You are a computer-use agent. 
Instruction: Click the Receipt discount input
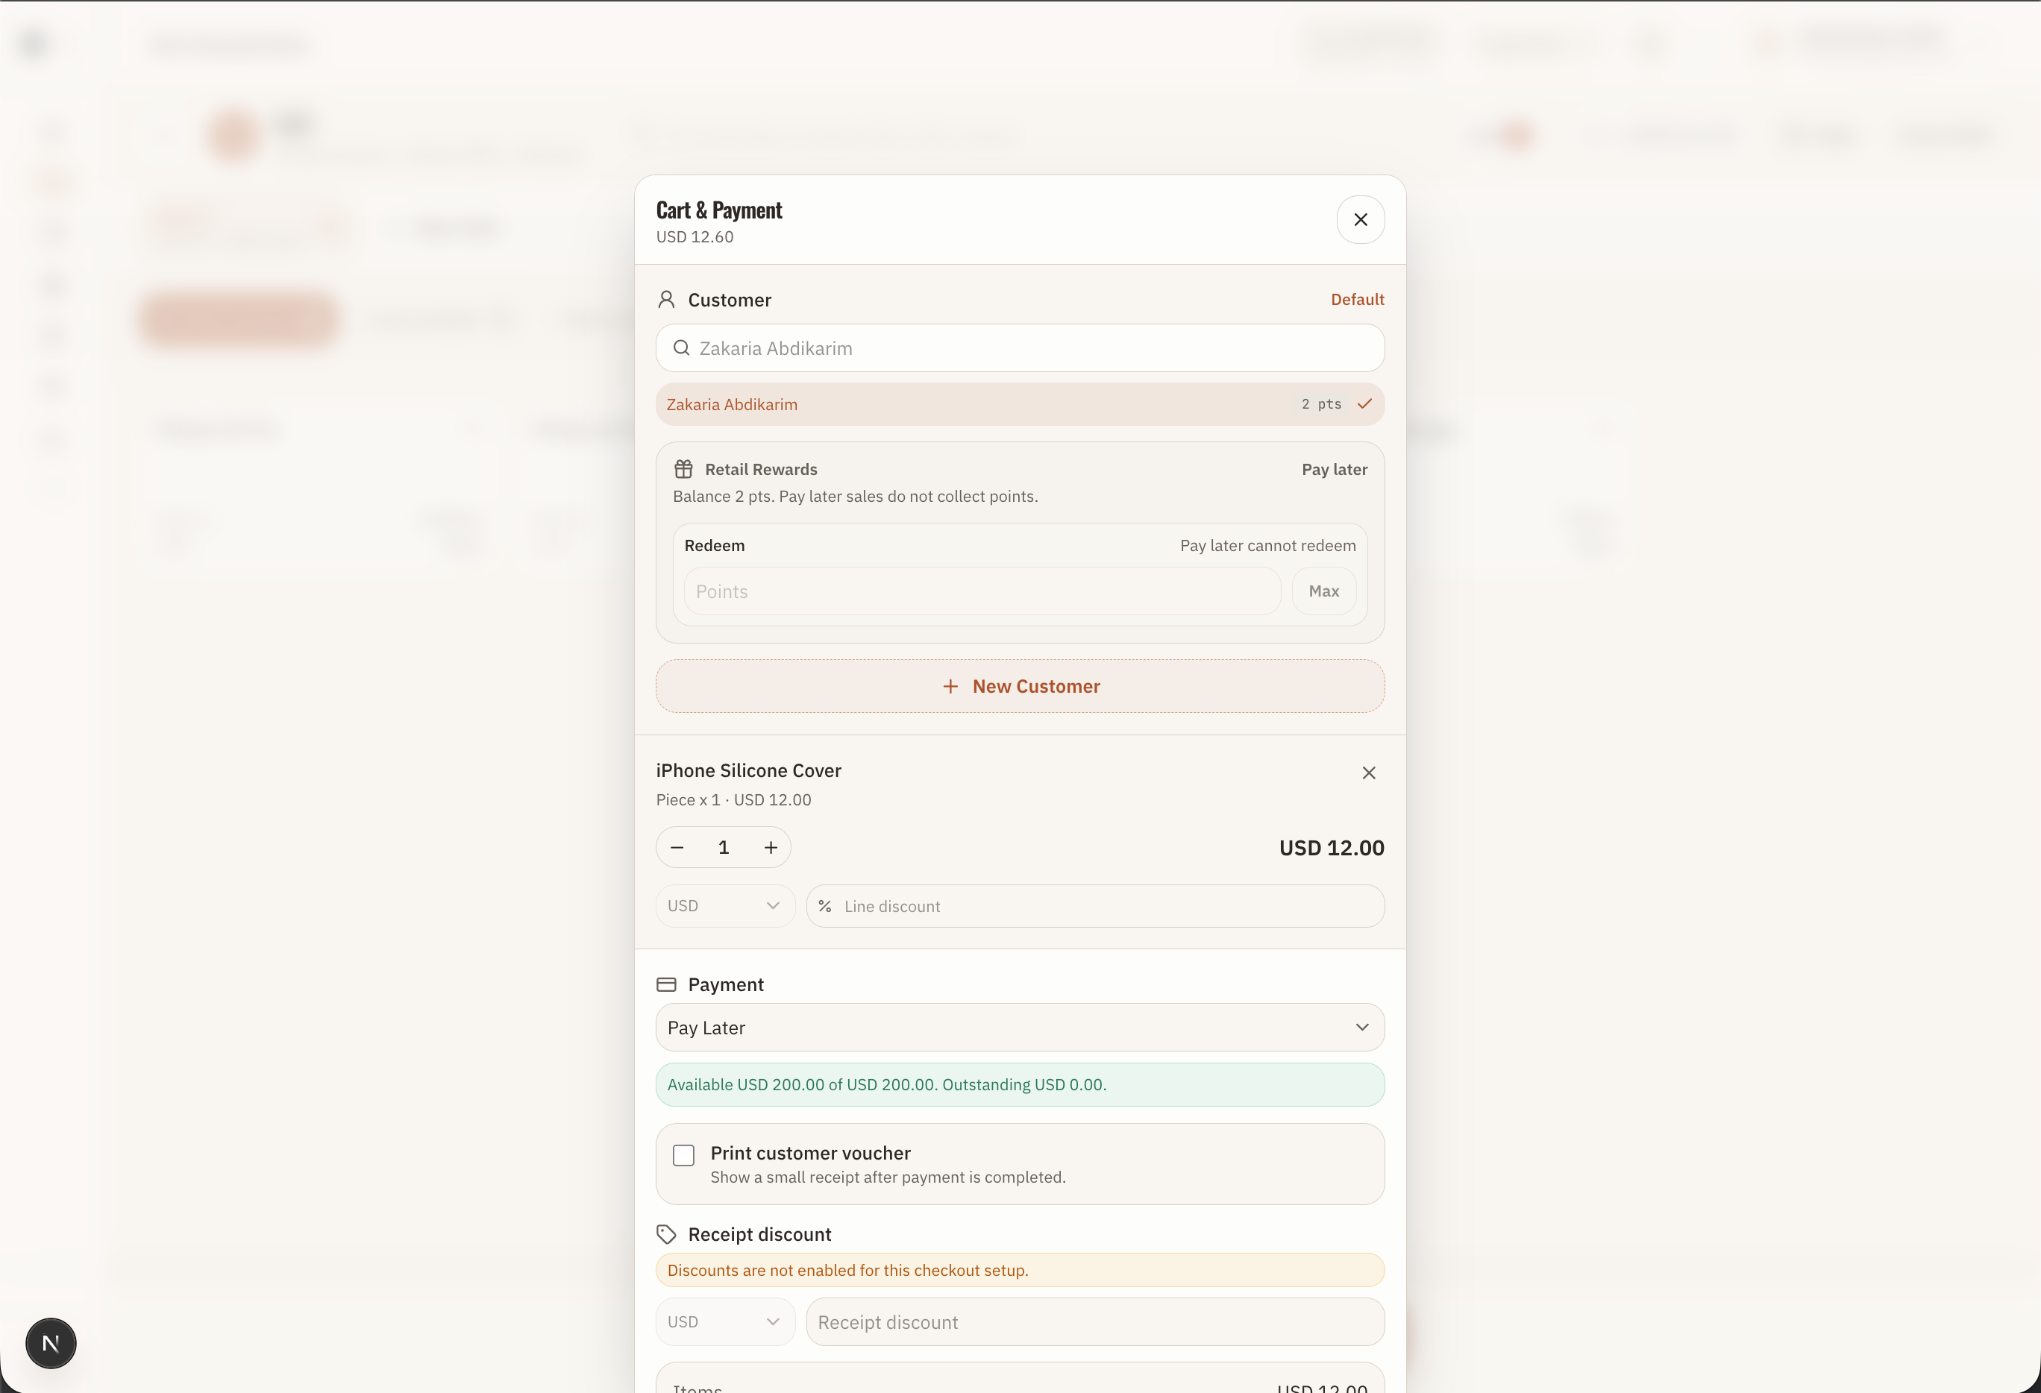tap(1095, 1322)
